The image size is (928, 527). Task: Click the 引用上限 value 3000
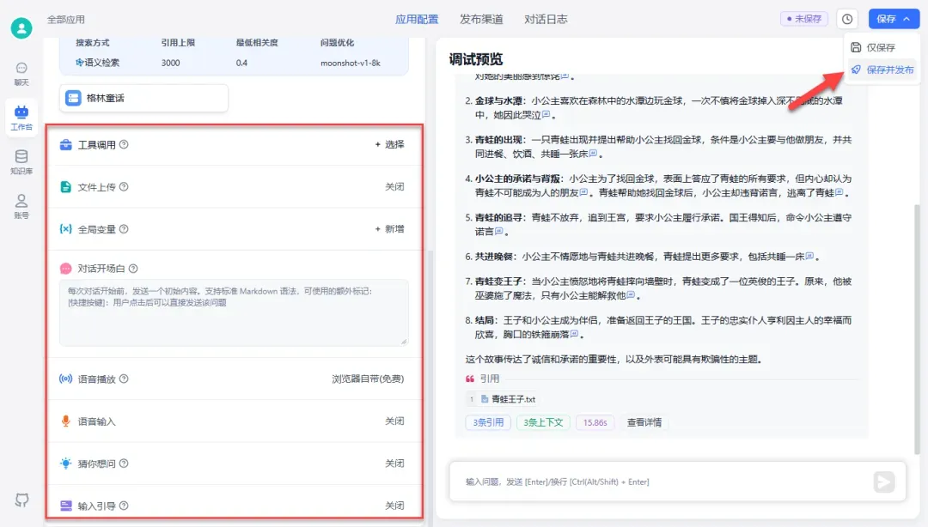[x=170, y=63]
